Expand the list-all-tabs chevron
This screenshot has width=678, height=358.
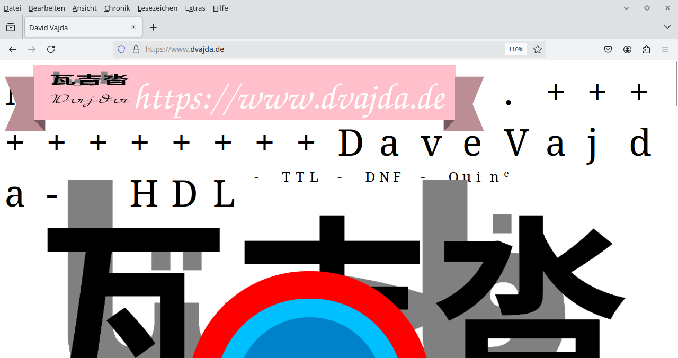coord(666,27)
